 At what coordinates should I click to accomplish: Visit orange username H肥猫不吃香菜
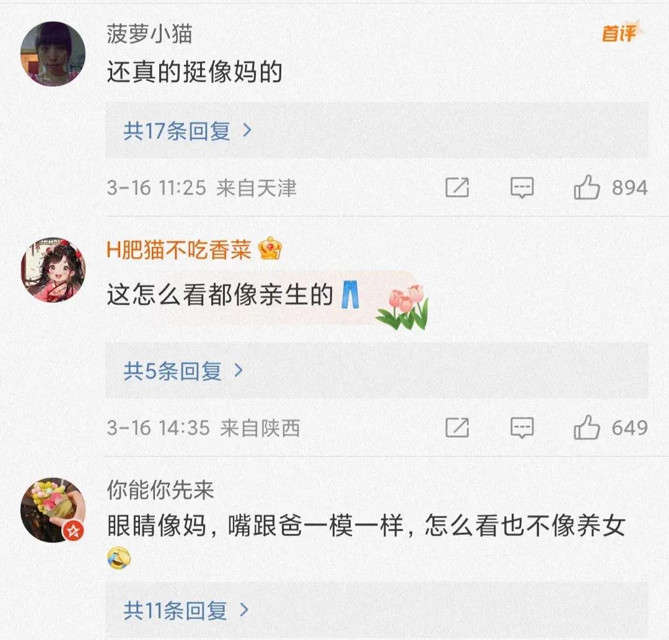[179, 249]
